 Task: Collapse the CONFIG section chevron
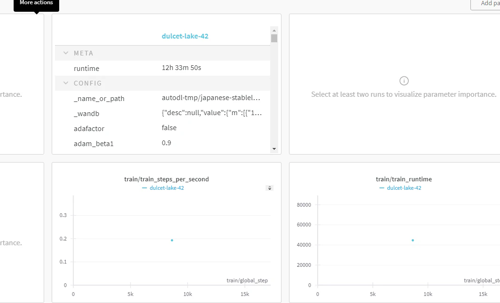(x=66, y=83)
